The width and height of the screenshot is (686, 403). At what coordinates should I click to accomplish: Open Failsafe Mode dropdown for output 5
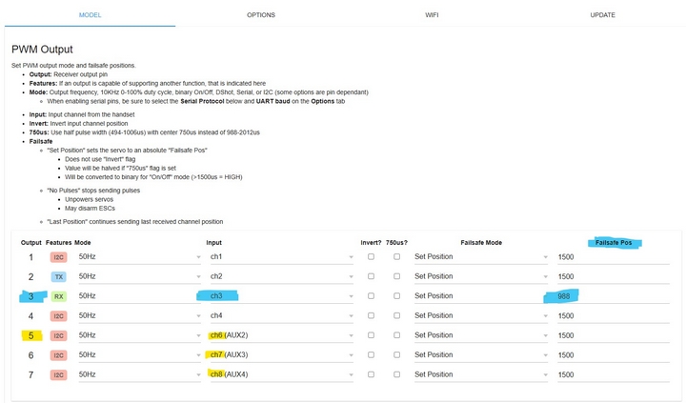pyautogui.click(x=480, y=335)
